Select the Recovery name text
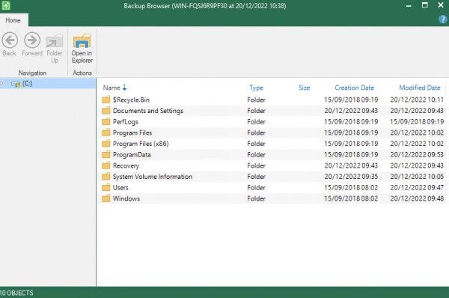The height and width of the screenshot is (298, 449). pos(126,165)
